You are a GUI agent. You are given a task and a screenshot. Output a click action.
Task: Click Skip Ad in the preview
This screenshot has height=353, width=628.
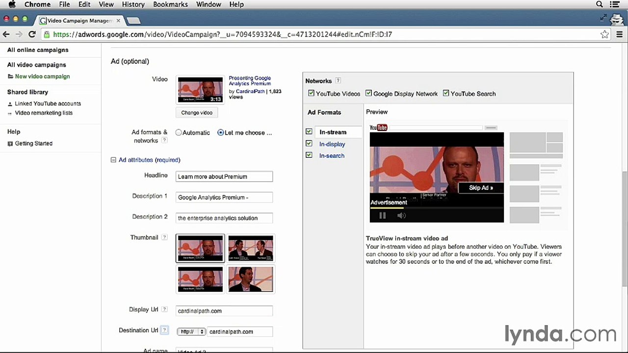point(481,188)
